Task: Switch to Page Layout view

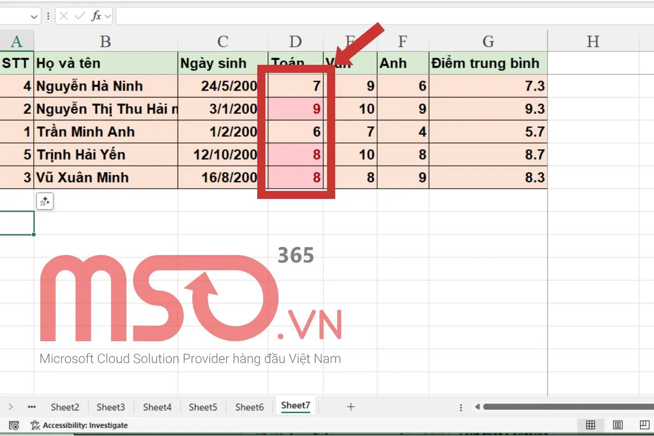Action: (x=617, y=425)
